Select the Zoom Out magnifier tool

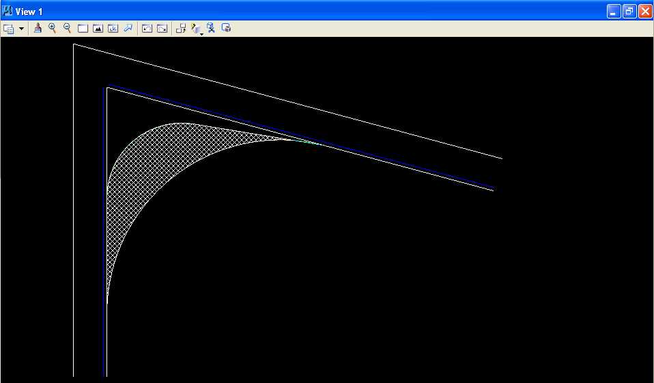click(67, 28)
